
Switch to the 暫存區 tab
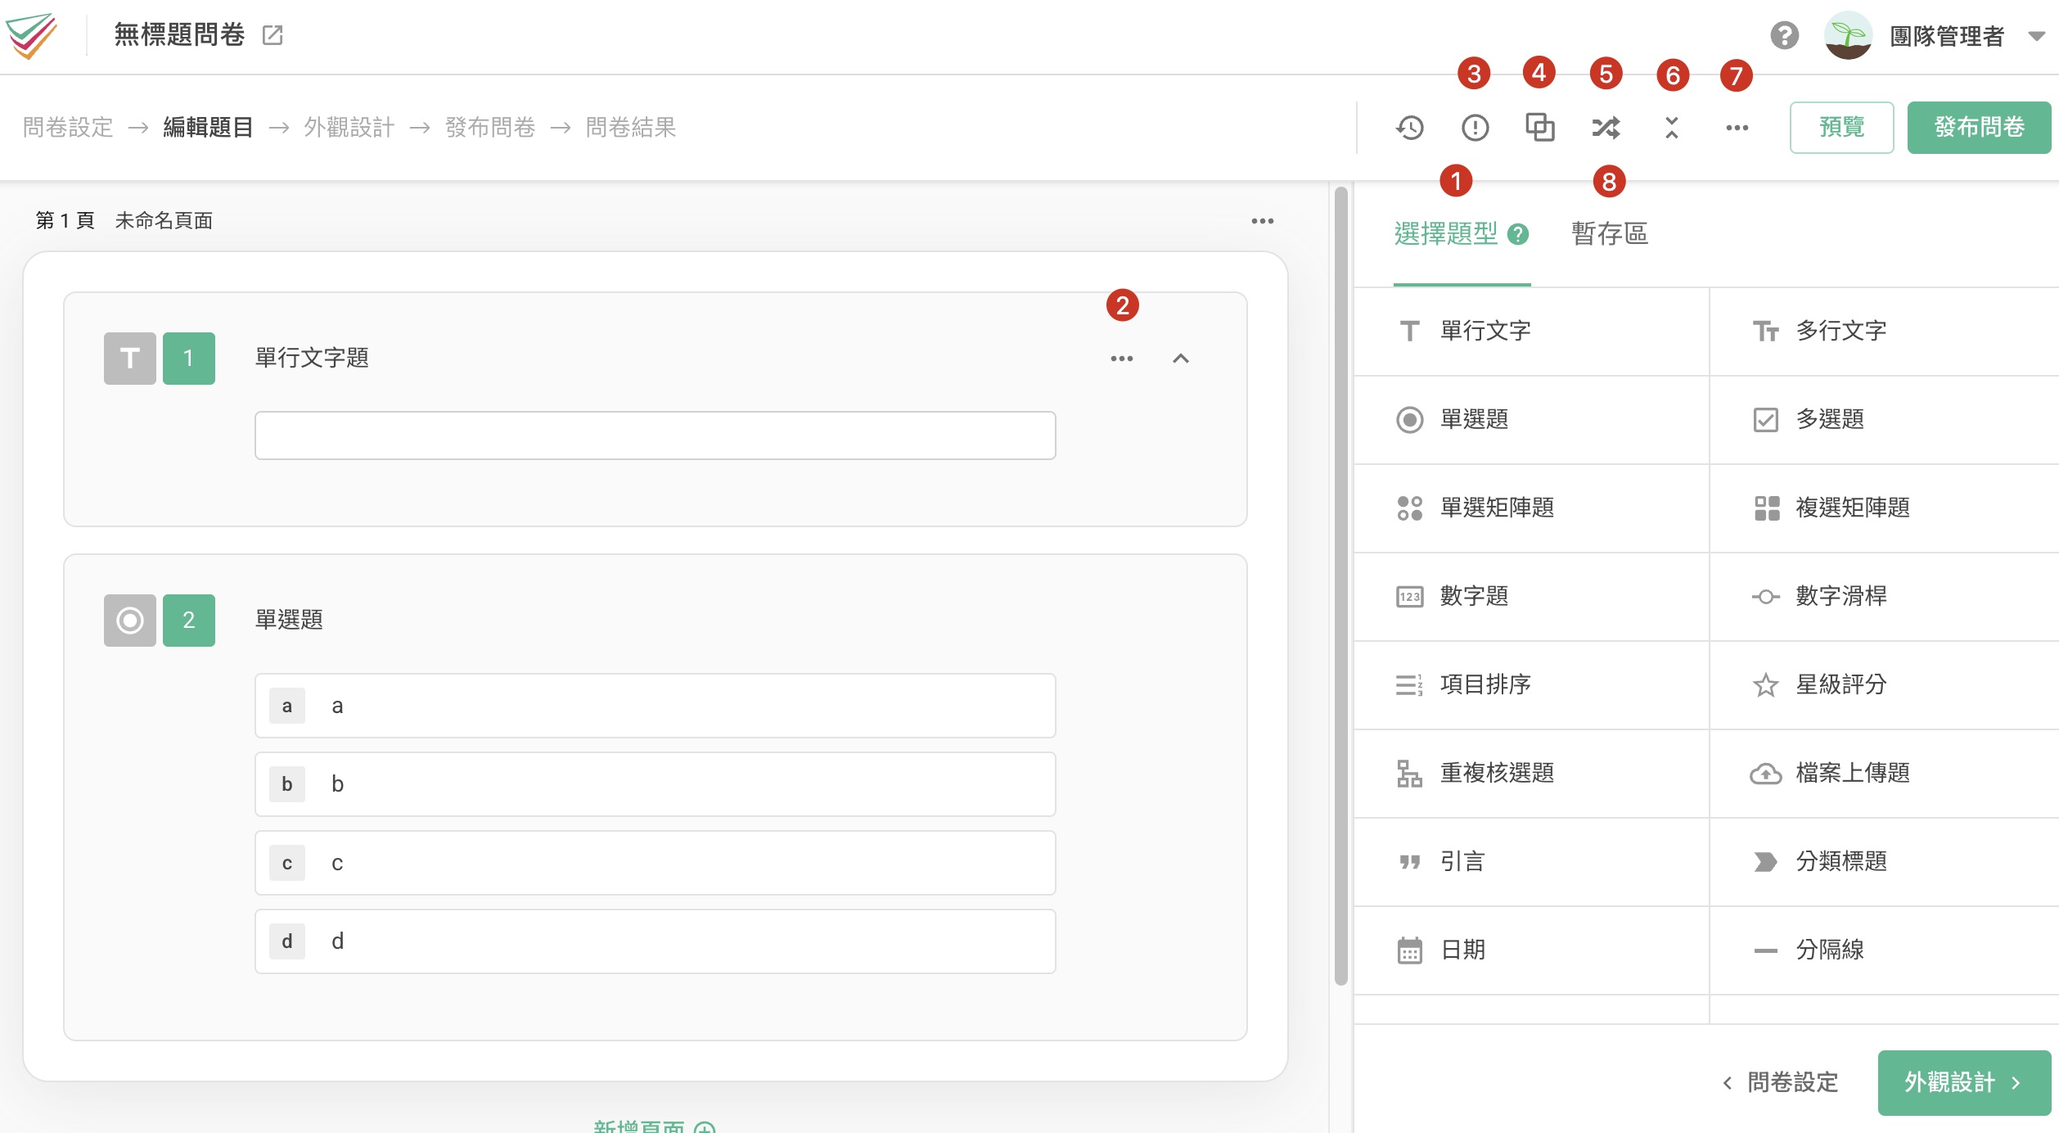click(x=1609, y=234)
